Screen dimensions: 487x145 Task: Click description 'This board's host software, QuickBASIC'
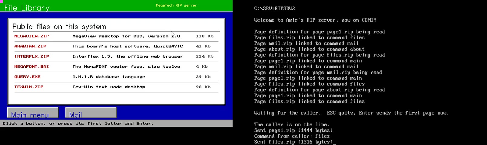pos(128,46)
